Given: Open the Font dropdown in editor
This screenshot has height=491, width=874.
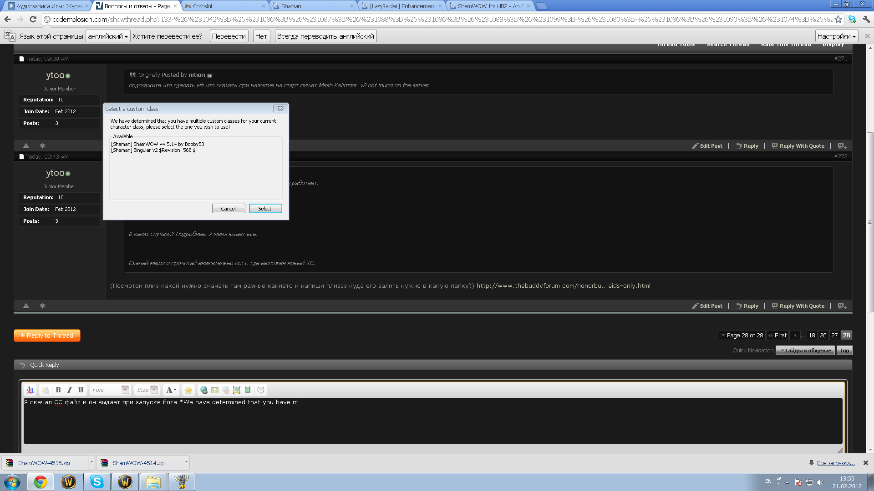Looking at the screenshot, I should [x=110, y=390].
